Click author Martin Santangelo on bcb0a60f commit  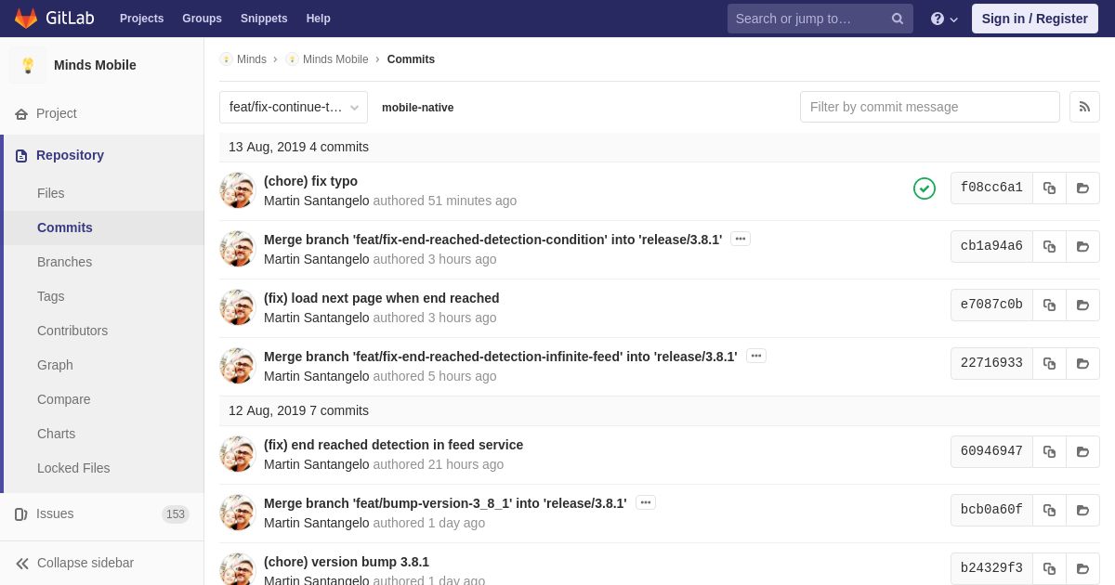coord(317,523)
